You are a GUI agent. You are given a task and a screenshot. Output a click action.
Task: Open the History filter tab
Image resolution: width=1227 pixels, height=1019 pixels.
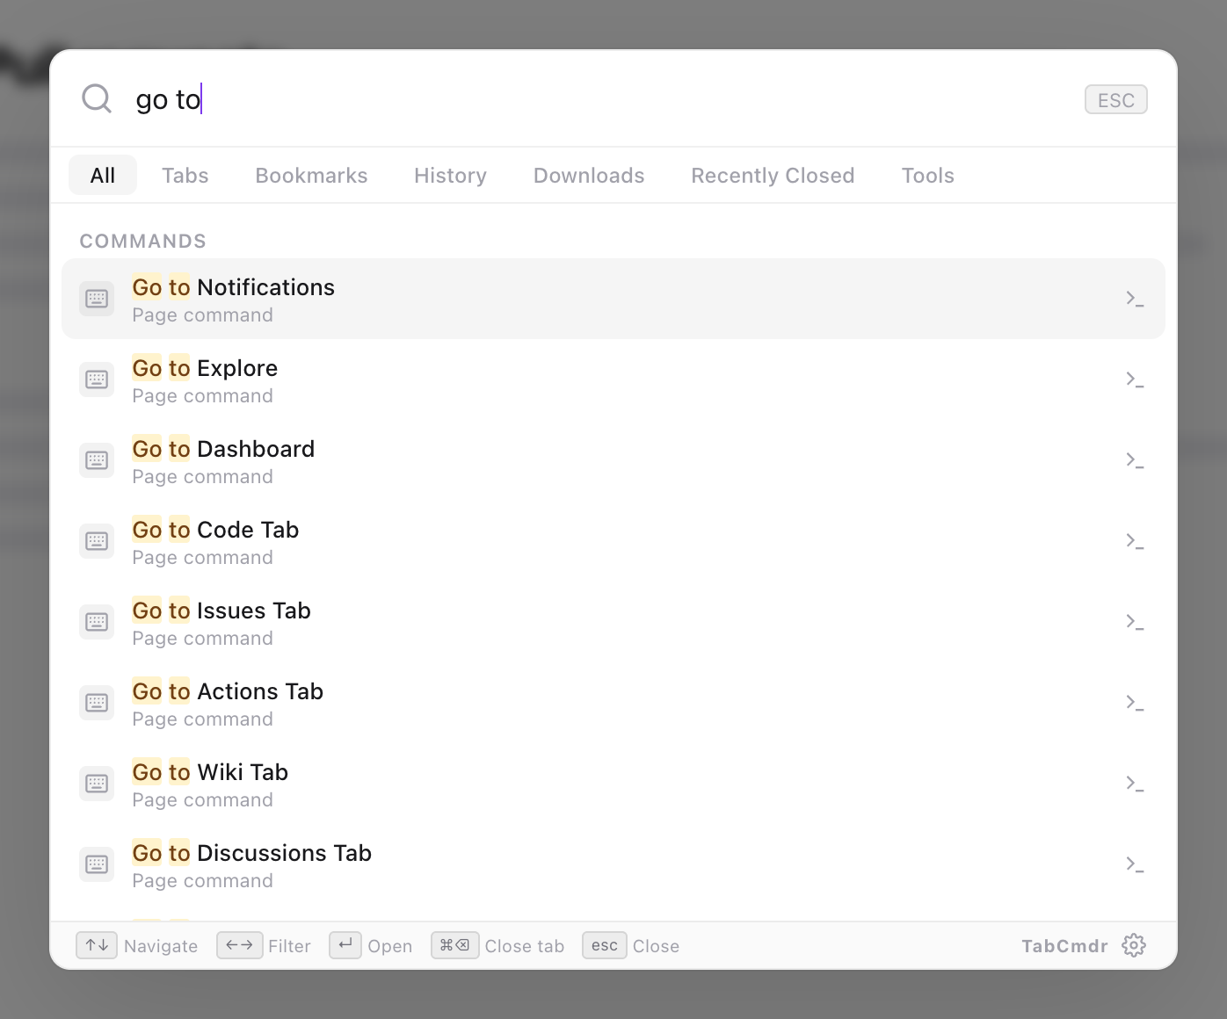click(x=450, y=176)
